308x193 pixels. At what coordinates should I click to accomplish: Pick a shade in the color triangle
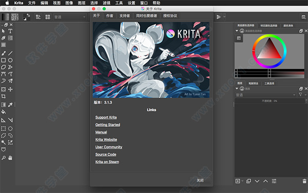point(270,51)
